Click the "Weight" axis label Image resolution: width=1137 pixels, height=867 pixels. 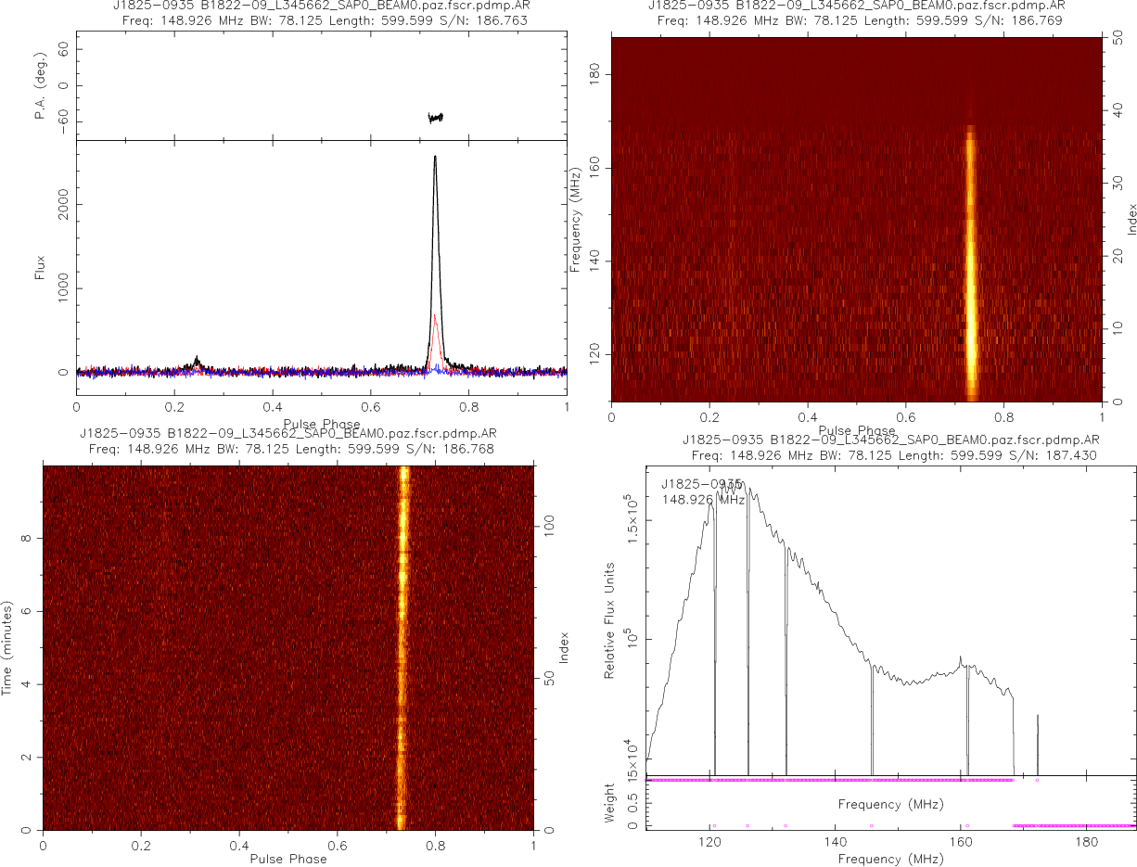pos(609,801)
